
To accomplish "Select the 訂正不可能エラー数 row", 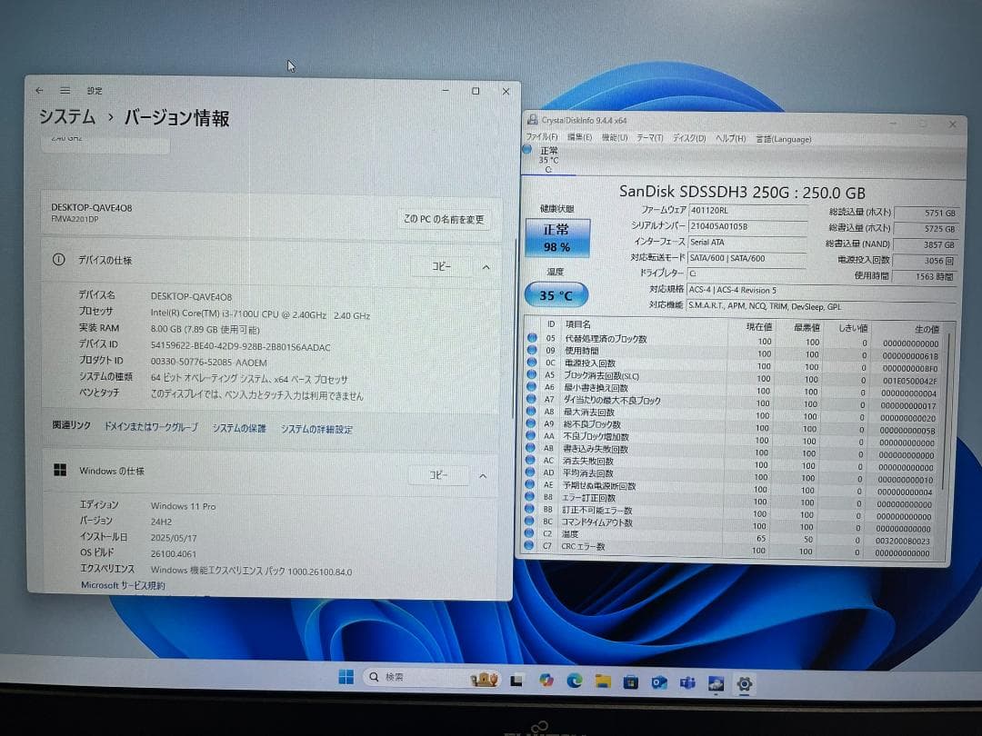I will click(x=728, y=512).
